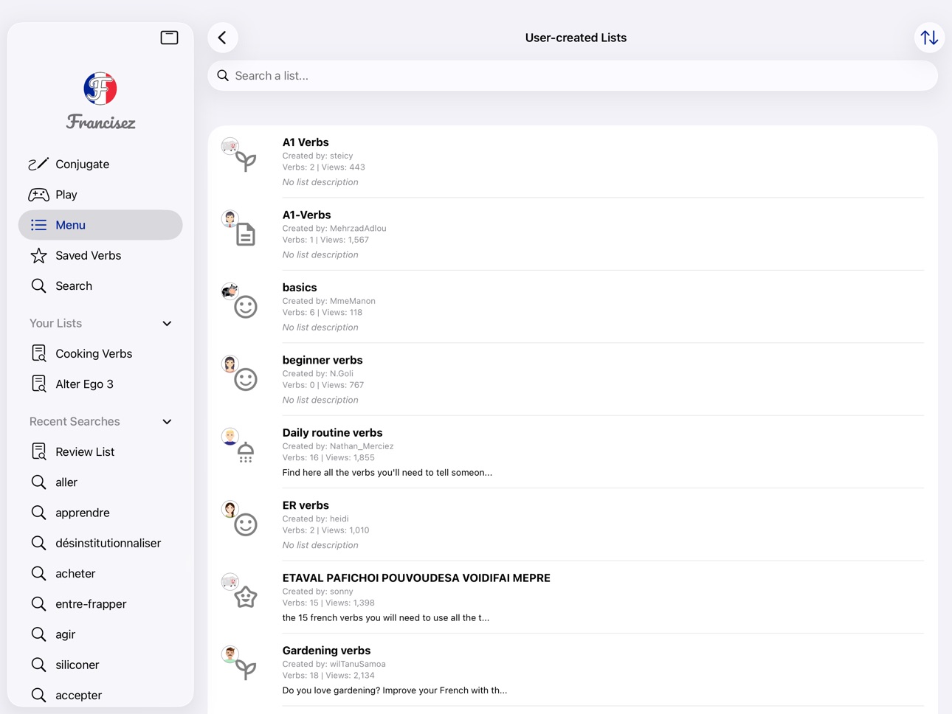Open 'ETAVAL PAFICHOI POUVOUDESA VOIDIFAI MEPRE' list
The height and width of the screenshot is (714, 952).
(x=416, y=578)
